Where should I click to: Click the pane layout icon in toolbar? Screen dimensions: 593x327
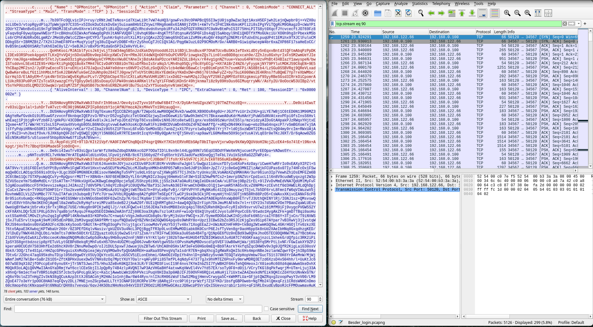(548, 13)
